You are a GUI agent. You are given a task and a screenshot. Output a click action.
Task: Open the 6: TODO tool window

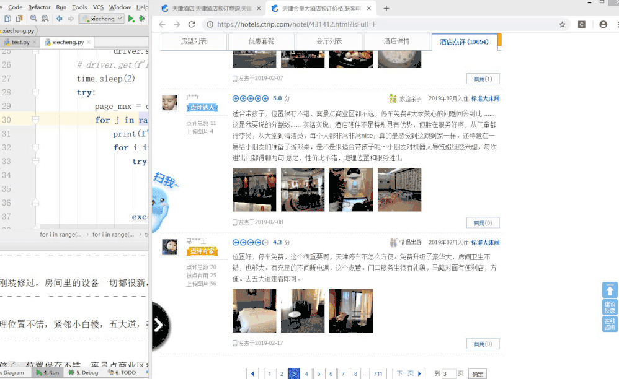point(122,372)
